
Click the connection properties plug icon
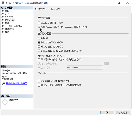coord(3,84)
